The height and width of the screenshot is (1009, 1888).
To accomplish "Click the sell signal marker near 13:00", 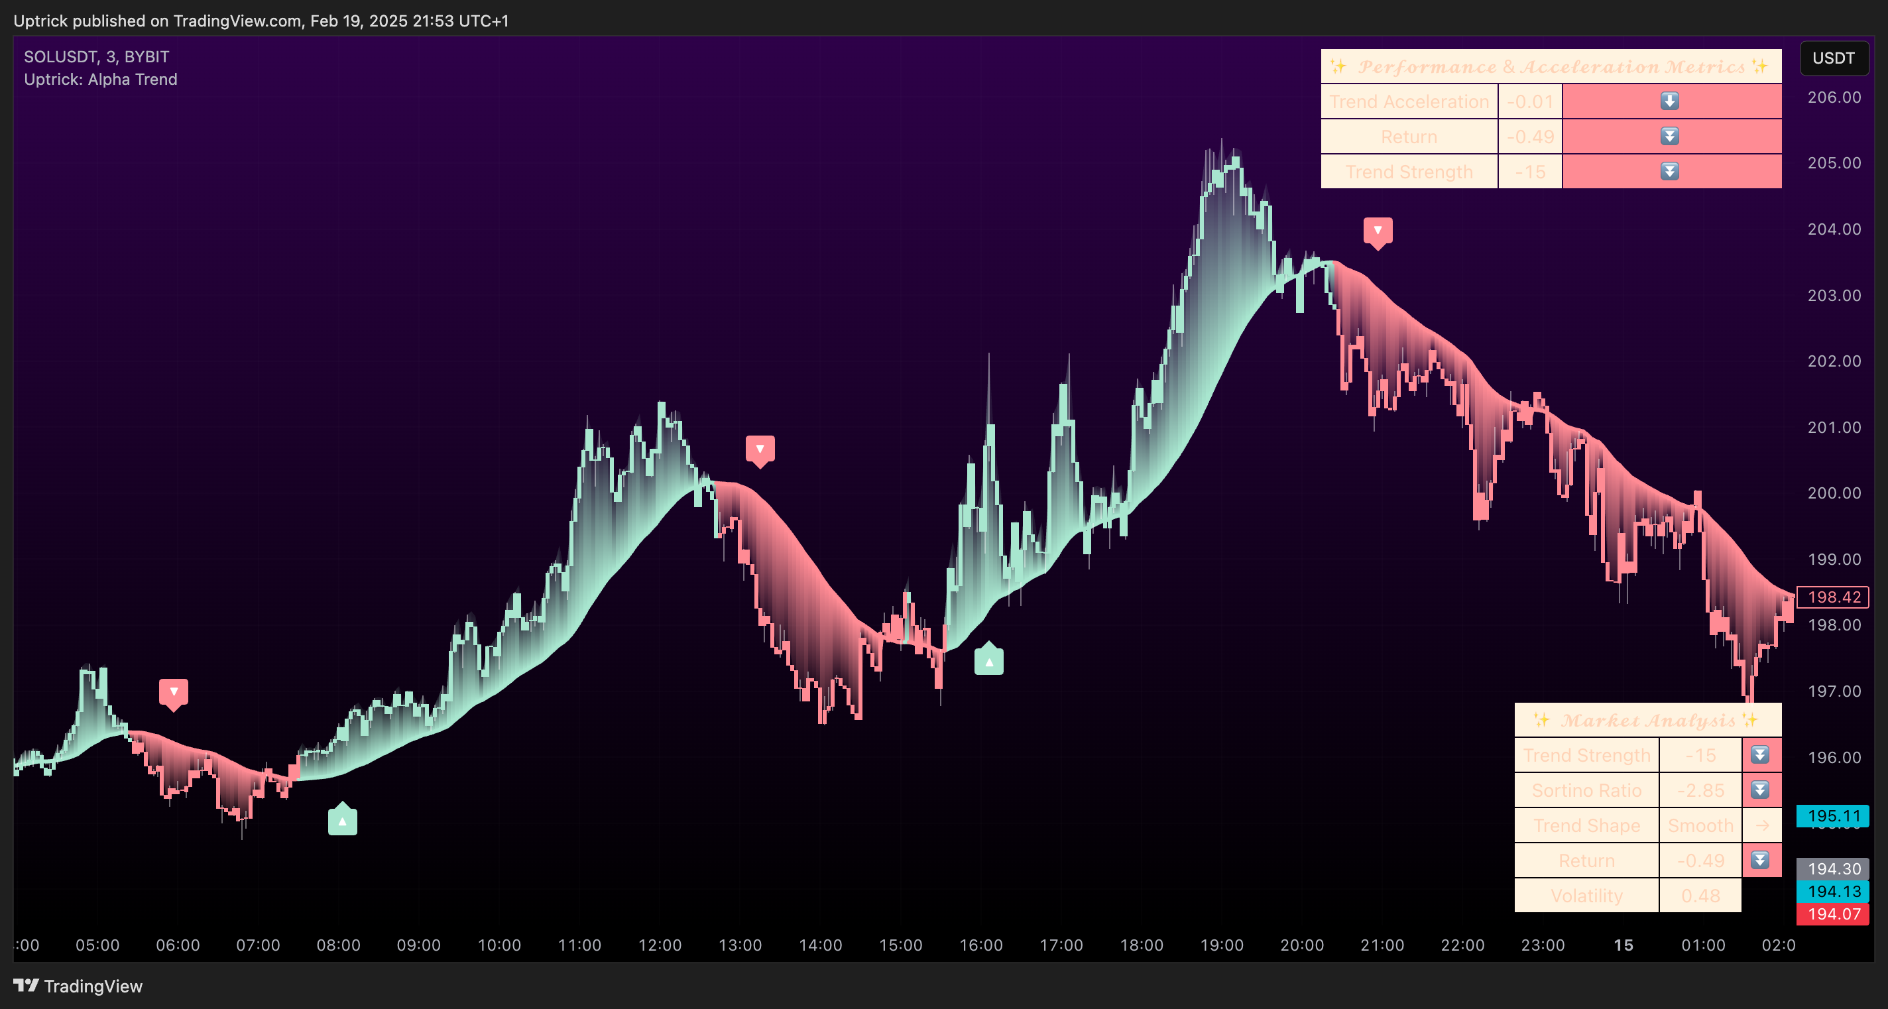I will (760, 451).
